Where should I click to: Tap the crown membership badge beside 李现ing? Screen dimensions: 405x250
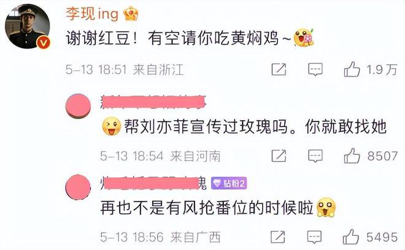click(x=131, y=13)
